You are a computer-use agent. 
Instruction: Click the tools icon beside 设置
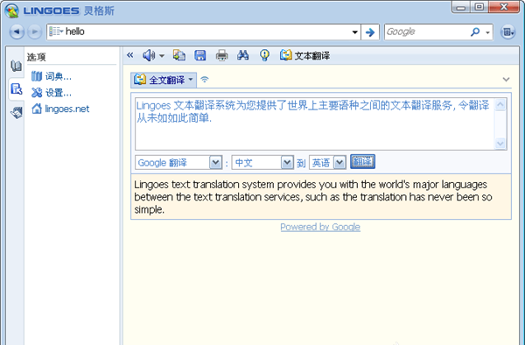click(37, 93)
